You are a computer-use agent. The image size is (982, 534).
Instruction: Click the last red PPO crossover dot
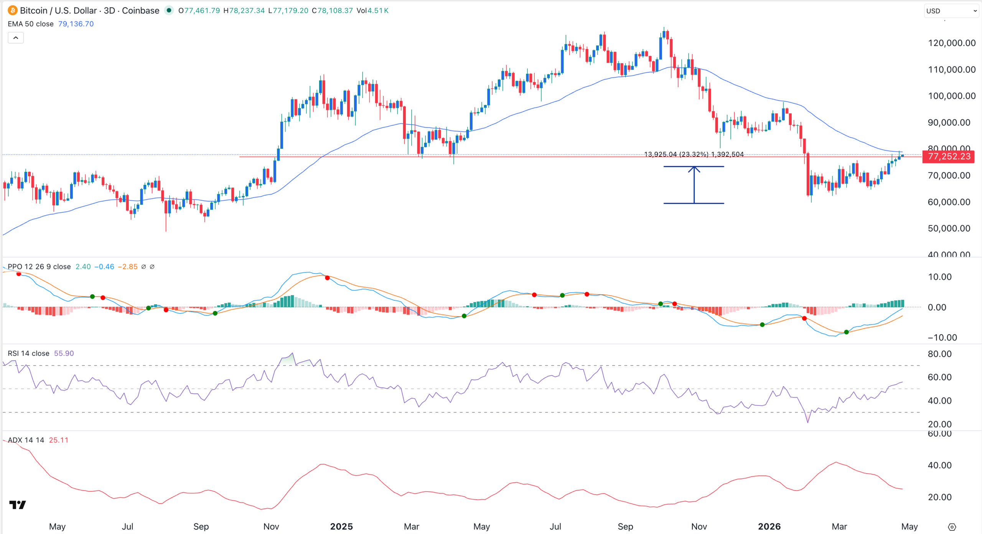click(x=804, y=318)
